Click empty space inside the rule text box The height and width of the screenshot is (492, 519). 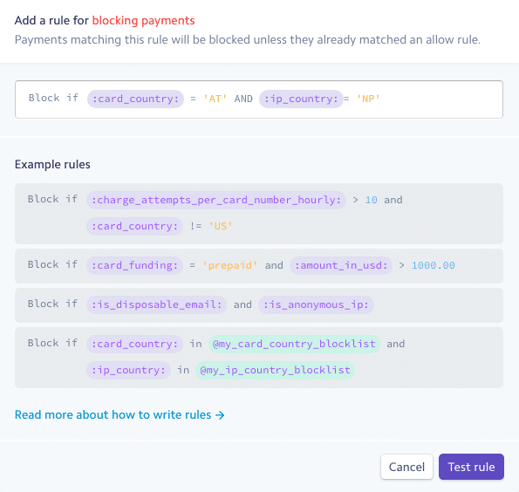[x=440, y=99]
